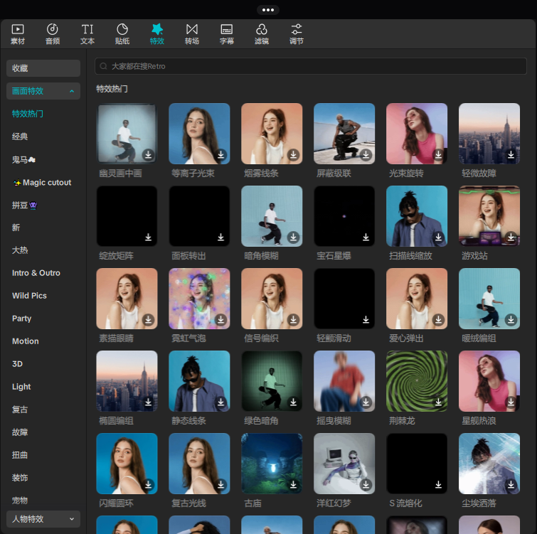Image resolution: width=537 pixels, height=534 pixels.
Task: Select the 大热 category
Action: pyautogui.click(x=20, y=250)
